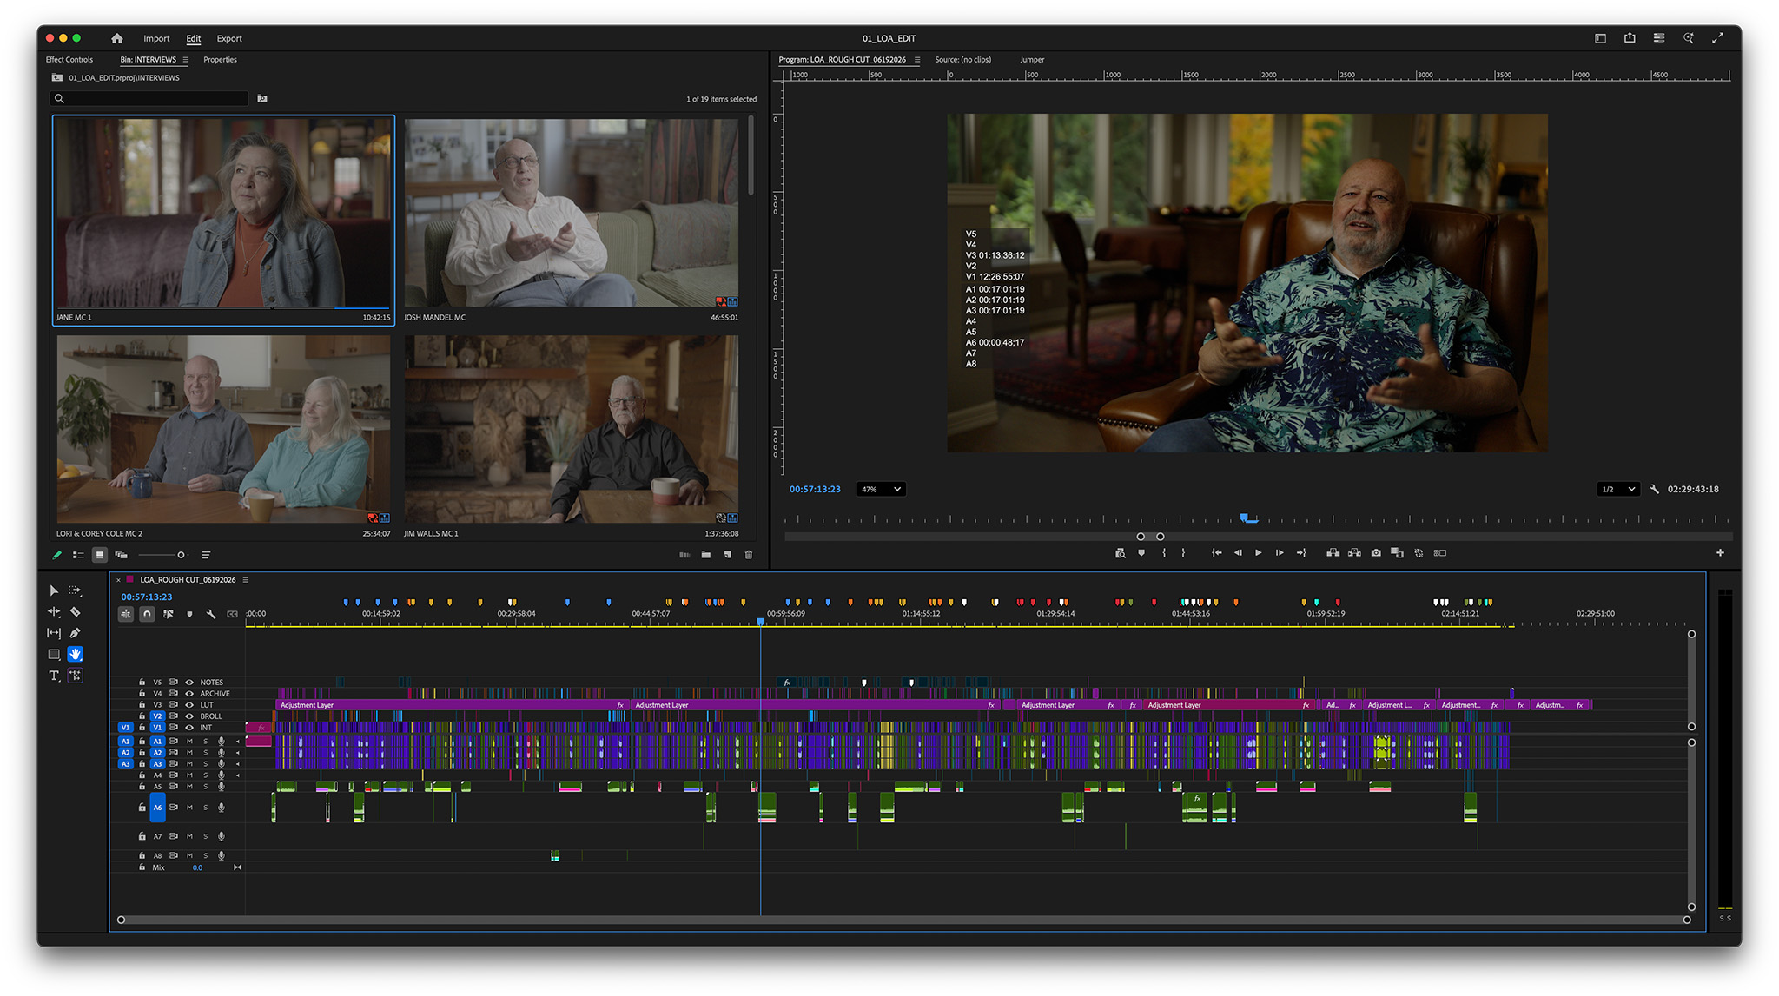Toggle Snap in the timeline
The height and width of the screenshot is (996, 1779).
click(x=148, y=614)
